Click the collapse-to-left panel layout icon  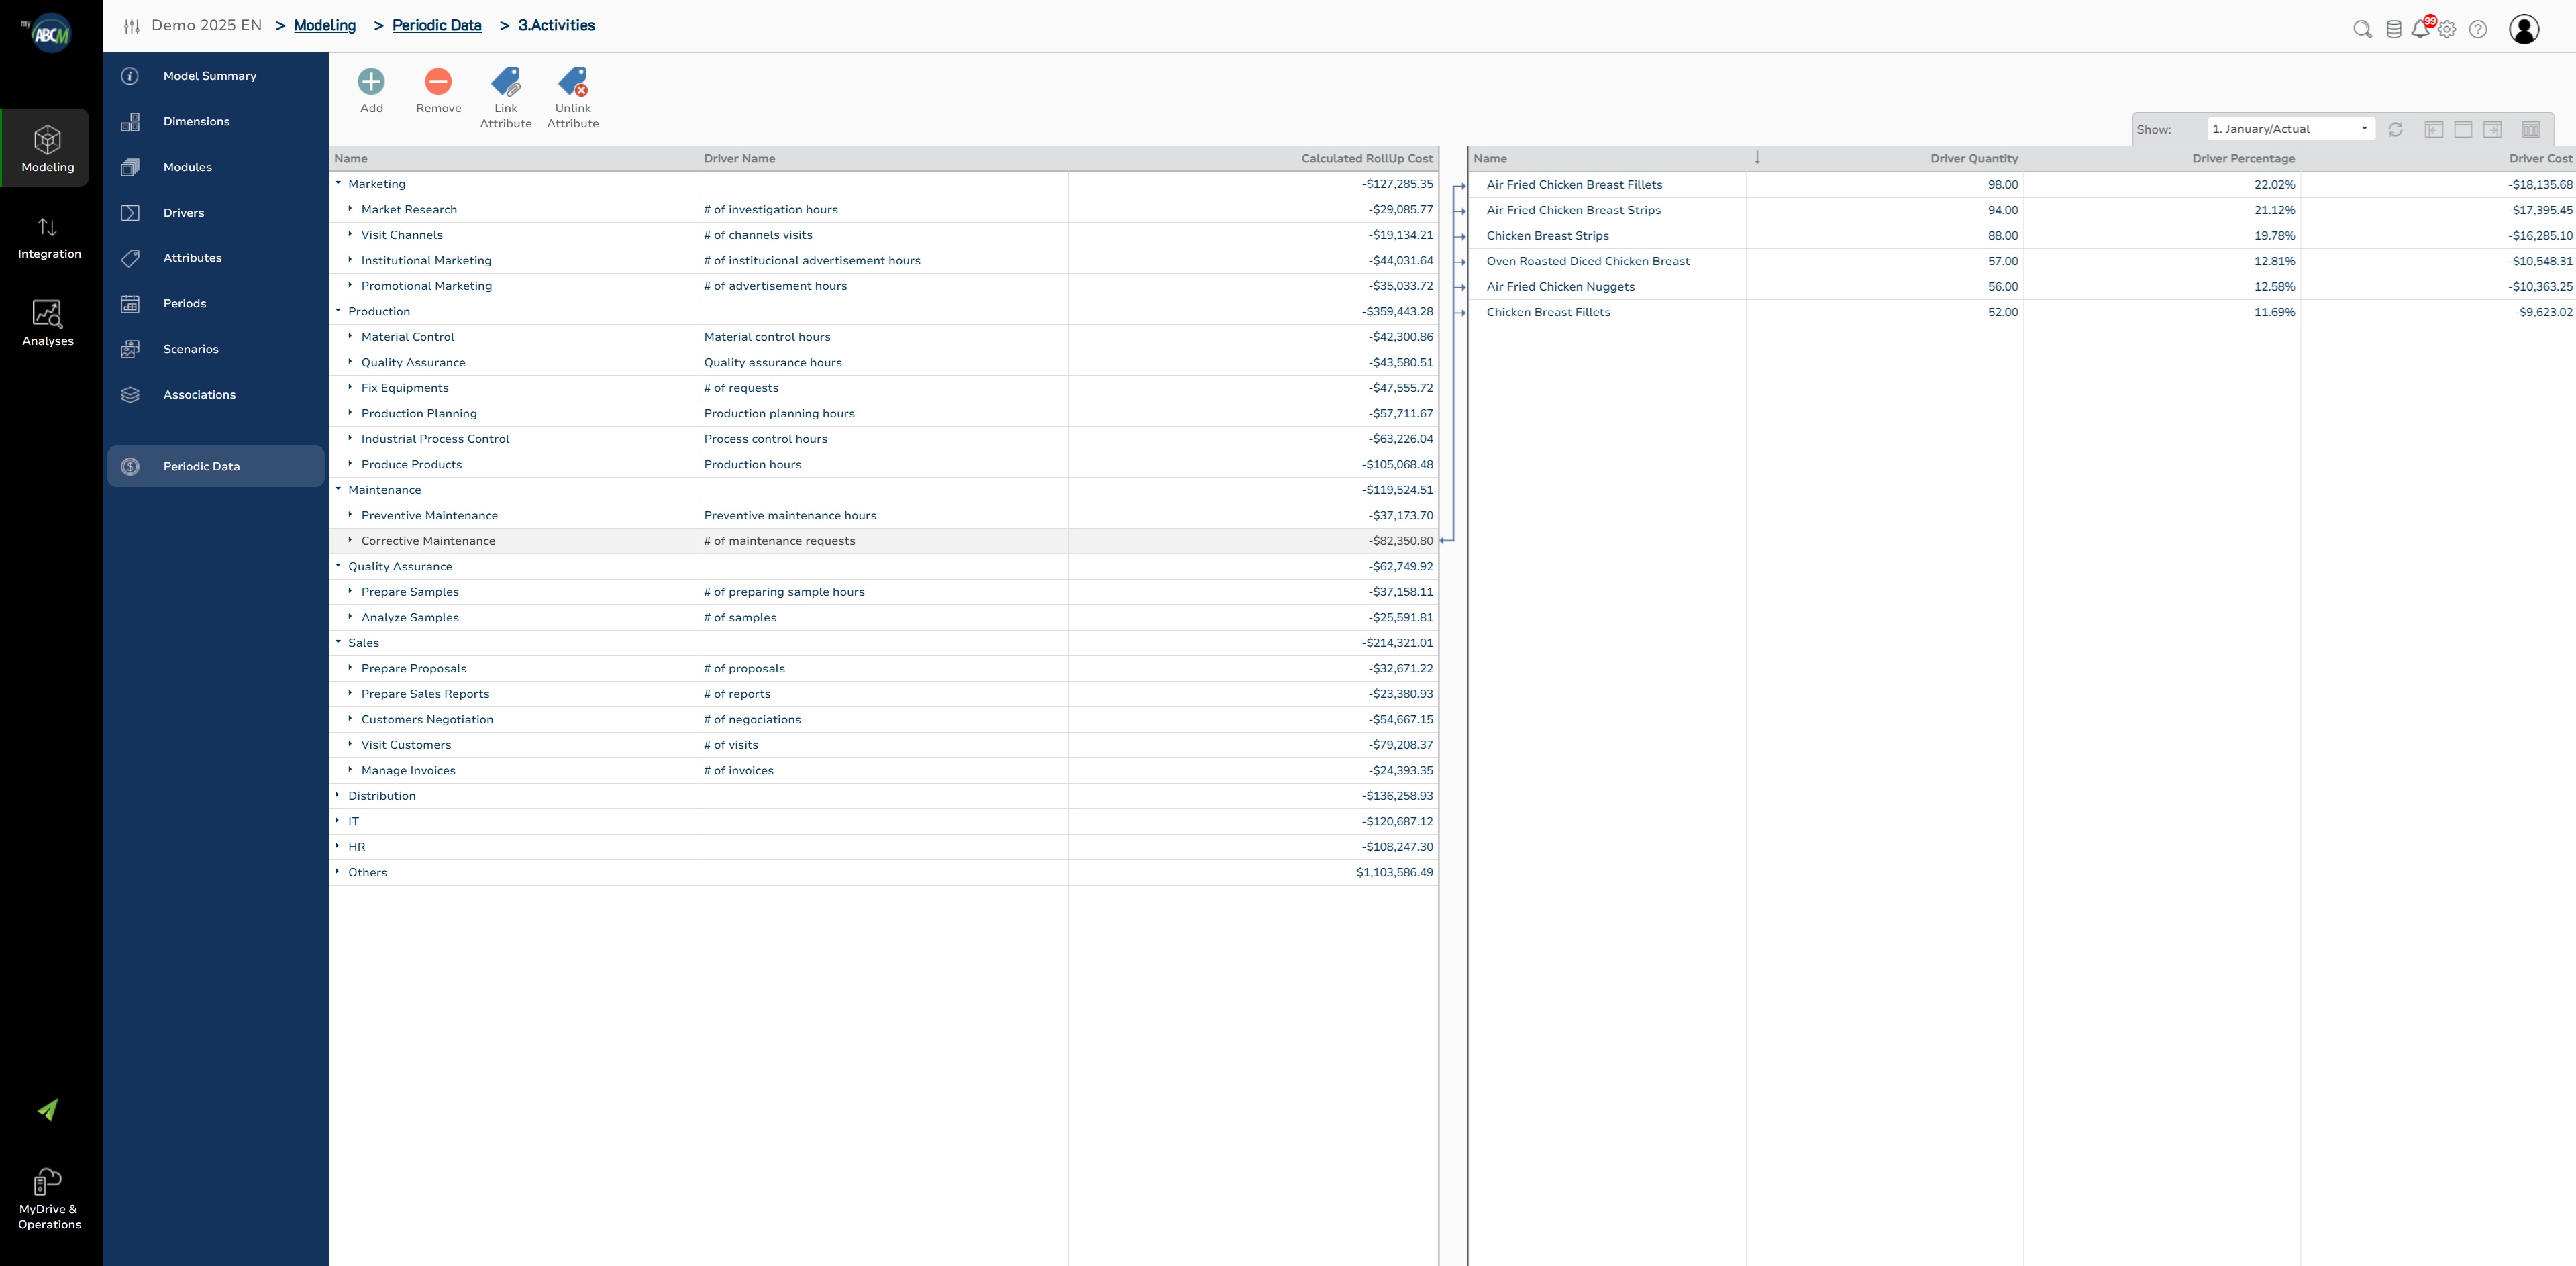[2434, 129]
